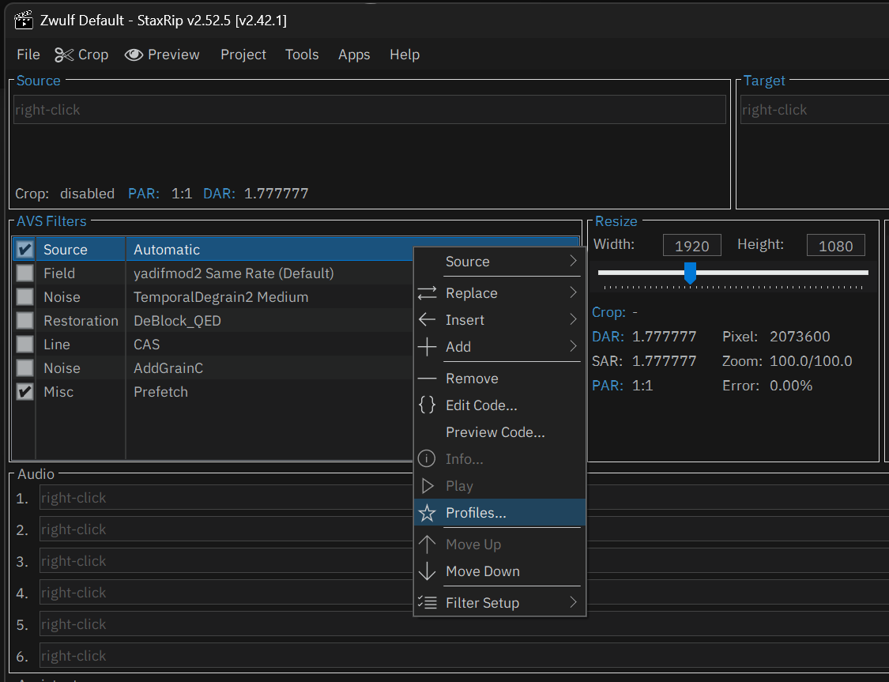This screenshot has height=682, width=889.
Task: Click the DAR link in Resize panel
Action: click(608, 337)
